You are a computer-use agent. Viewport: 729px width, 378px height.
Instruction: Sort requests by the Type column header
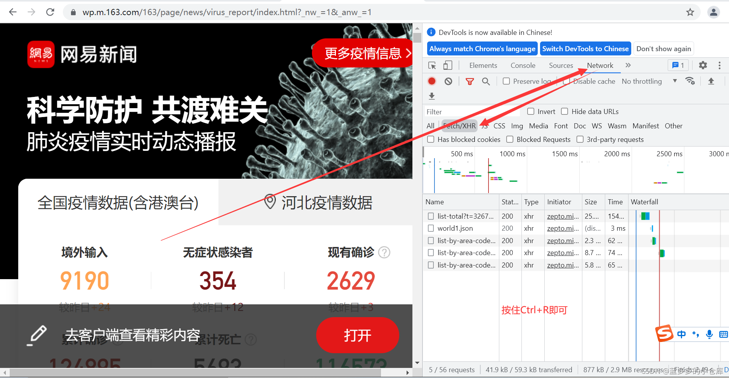coord(533,202)
